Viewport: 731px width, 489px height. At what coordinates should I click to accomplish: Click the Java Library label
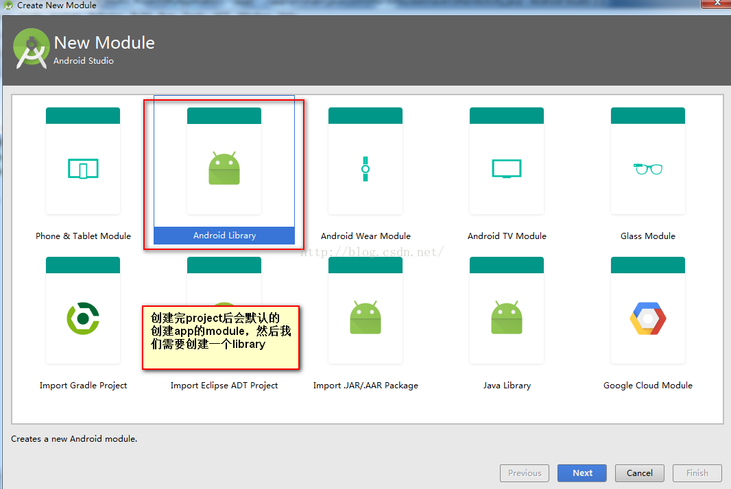(x=507, y=386)
